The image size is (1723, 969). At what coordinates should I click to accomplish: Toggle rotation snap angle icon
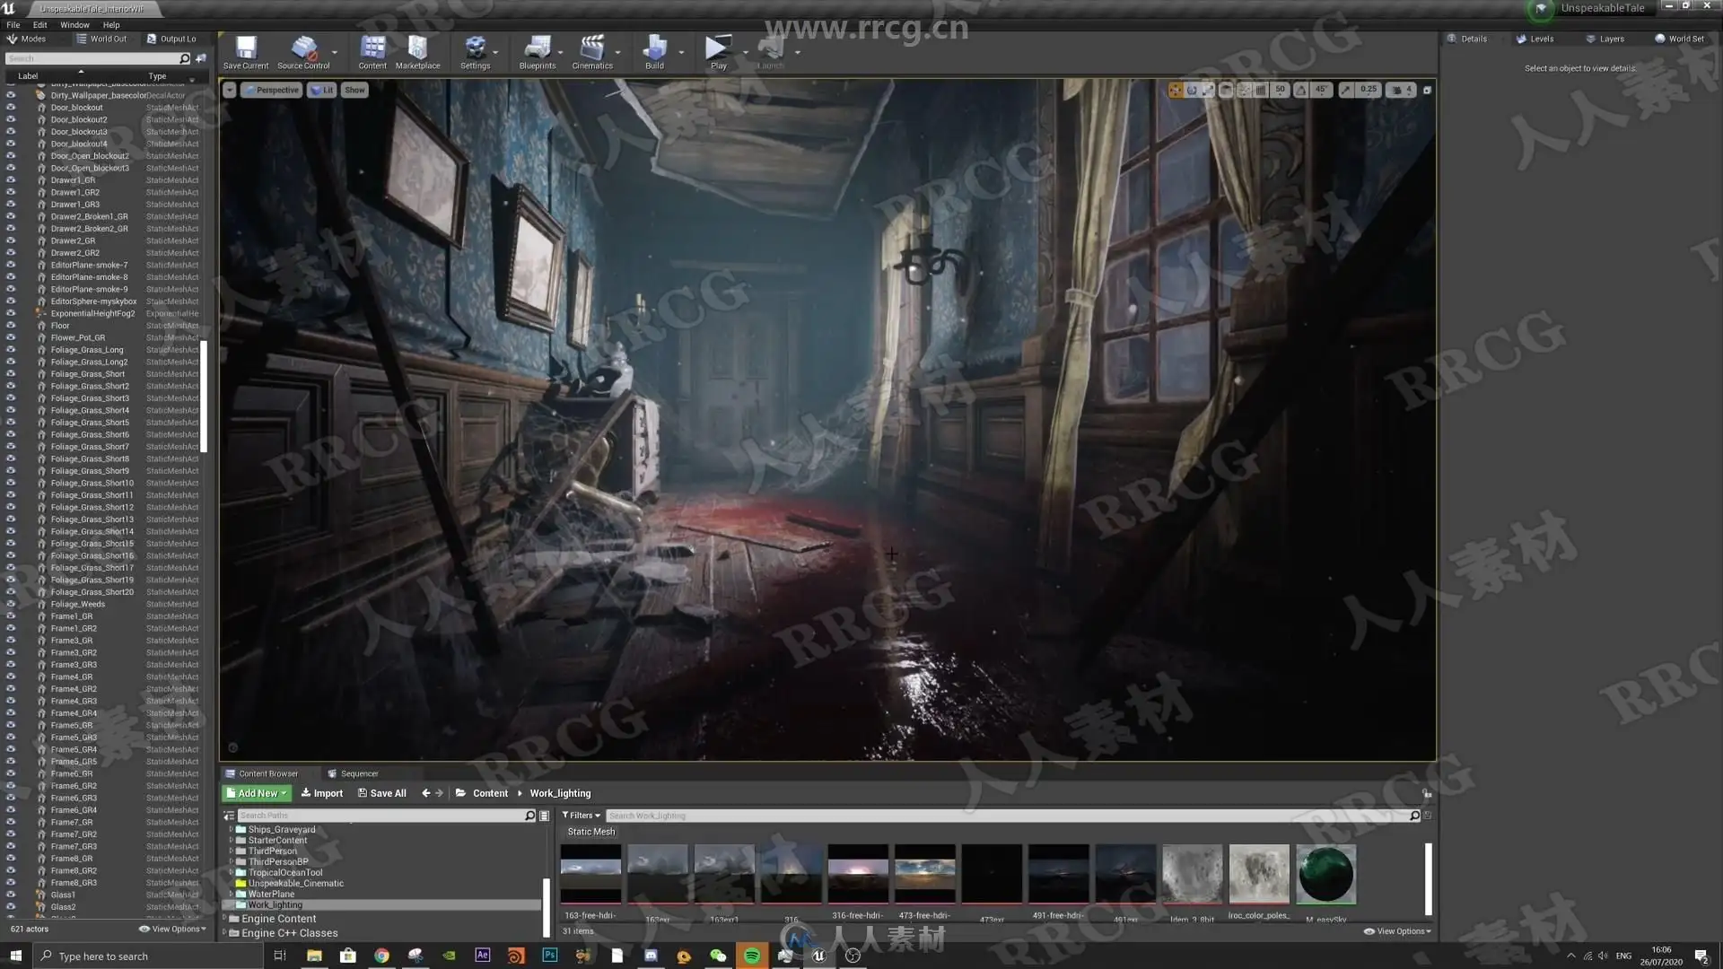[1301, 90]
